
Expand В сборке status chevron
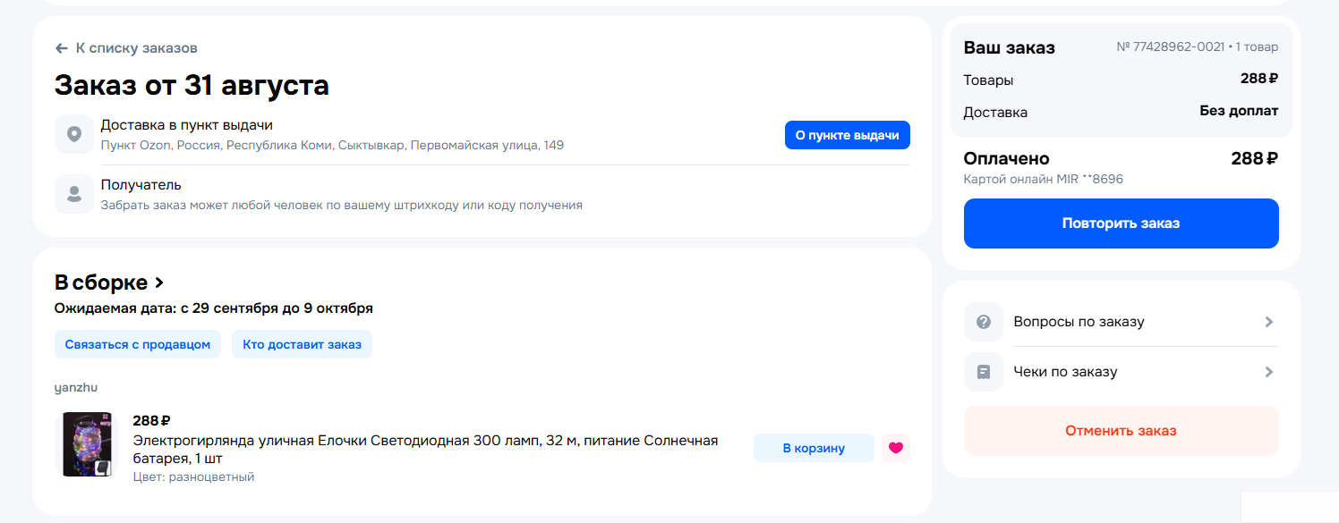pyautogui.click(x=159, y=283)
